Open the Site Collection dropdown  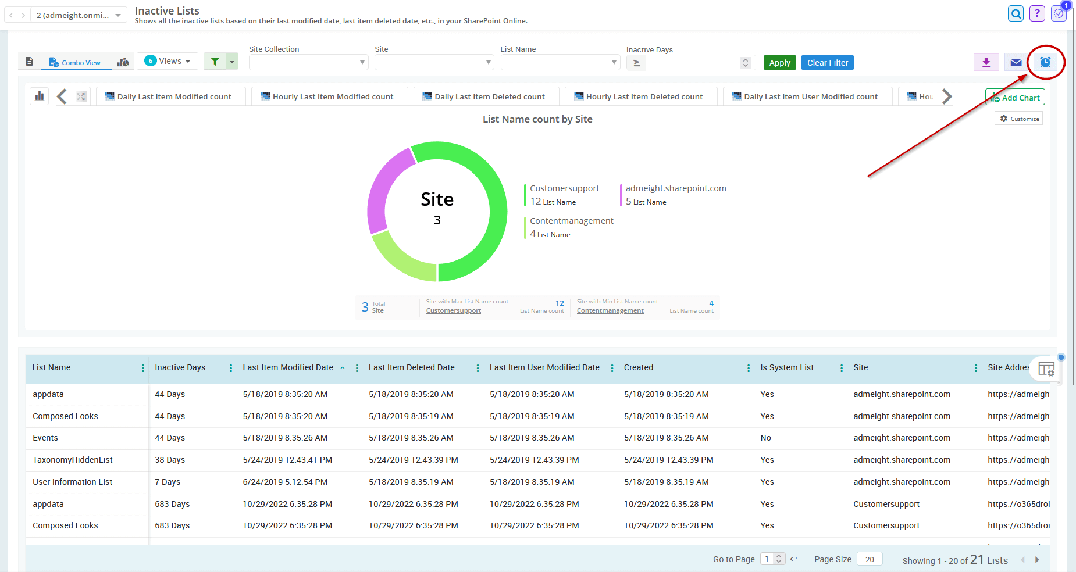tap(308, 62)
